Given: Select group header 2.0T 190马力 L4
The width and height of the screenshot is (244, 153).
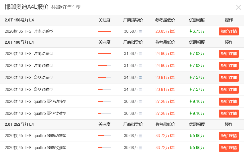Looking at the screenshot, I should tap(19, 42).
